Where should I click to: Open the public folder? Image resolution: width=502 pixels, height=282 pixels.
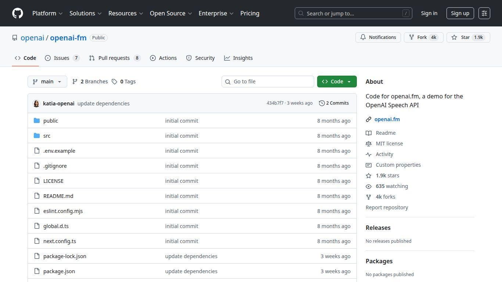click(x=50, y=121)
